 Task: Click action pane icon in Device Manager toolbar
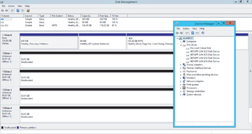tap(197, 33)
